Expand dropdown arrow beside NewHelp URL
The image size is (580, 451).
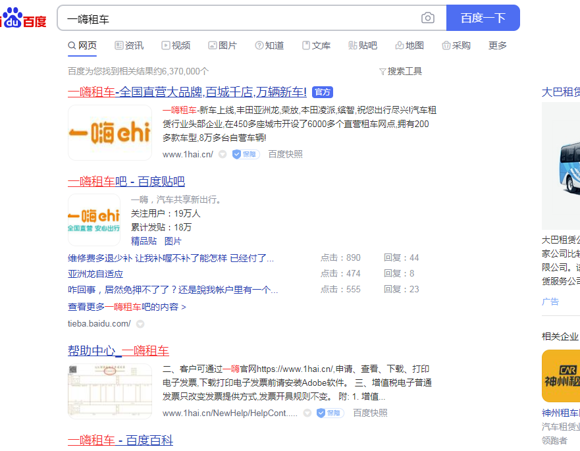307,413
